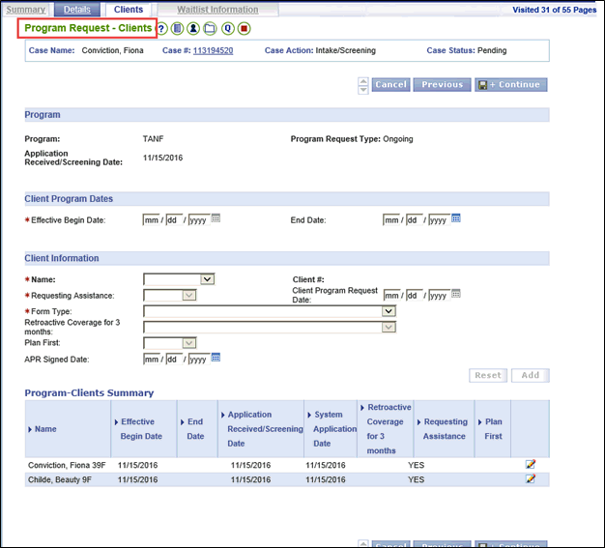This screenshot has height=548, width=605.
Task: Click the red stop icon near title
Action: (244, 29)
